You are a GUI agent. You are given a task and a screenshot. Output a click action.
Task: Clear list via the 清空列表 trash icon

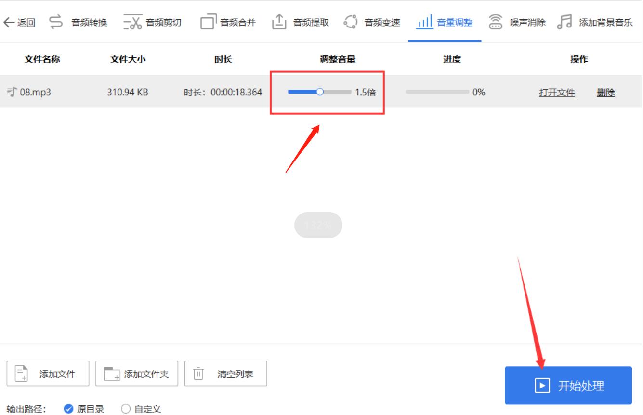[199, 373]
